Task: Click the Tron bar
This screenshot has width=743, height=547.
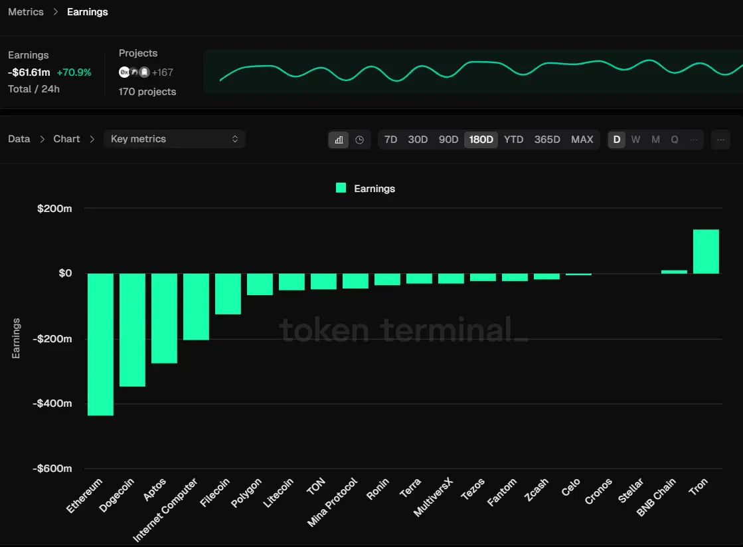Action: pos(706,251)
